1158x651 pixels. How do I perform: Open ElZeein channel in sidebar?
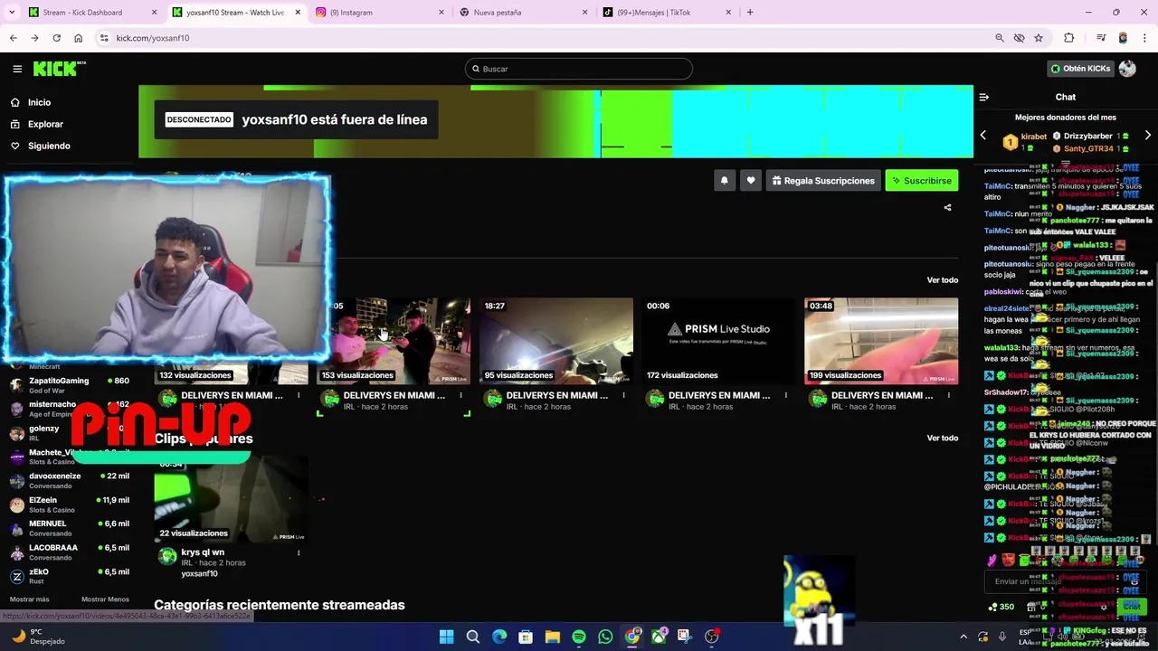(x=69, y=505)
